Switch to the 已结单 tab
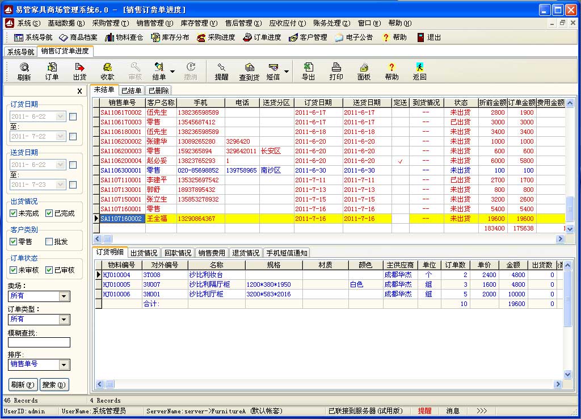The width and height of the screenshot is (581, 419). [132, 90]
